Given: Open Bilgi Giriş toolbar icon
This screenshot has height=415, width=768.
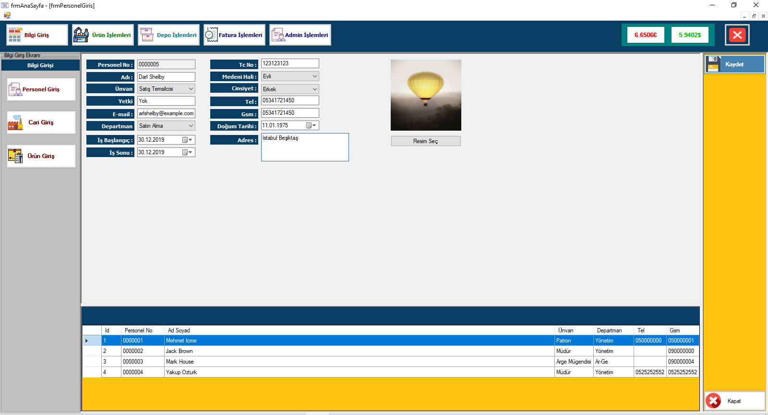Looking at the screenshot, I should click(x=15, y=35).
